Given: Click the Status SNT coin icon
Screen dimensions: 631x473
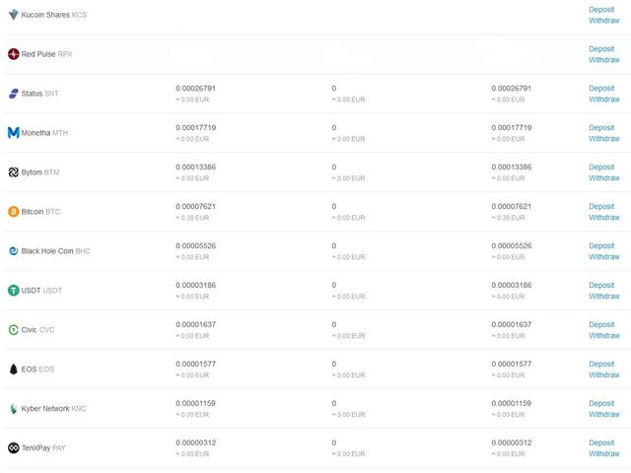Looking at the screenshot, I should coord(13,94).
